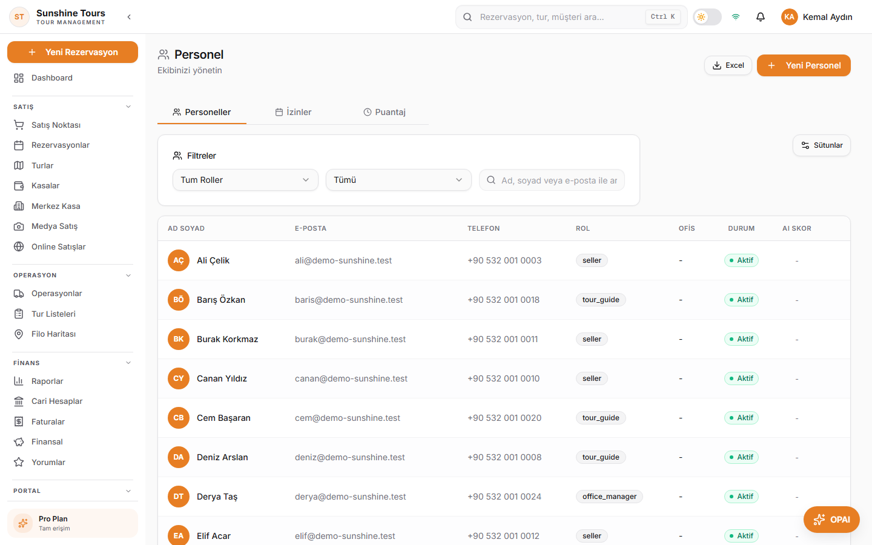
Task: Open Medya Satış camera icon
Action: (x=19, y=226)
